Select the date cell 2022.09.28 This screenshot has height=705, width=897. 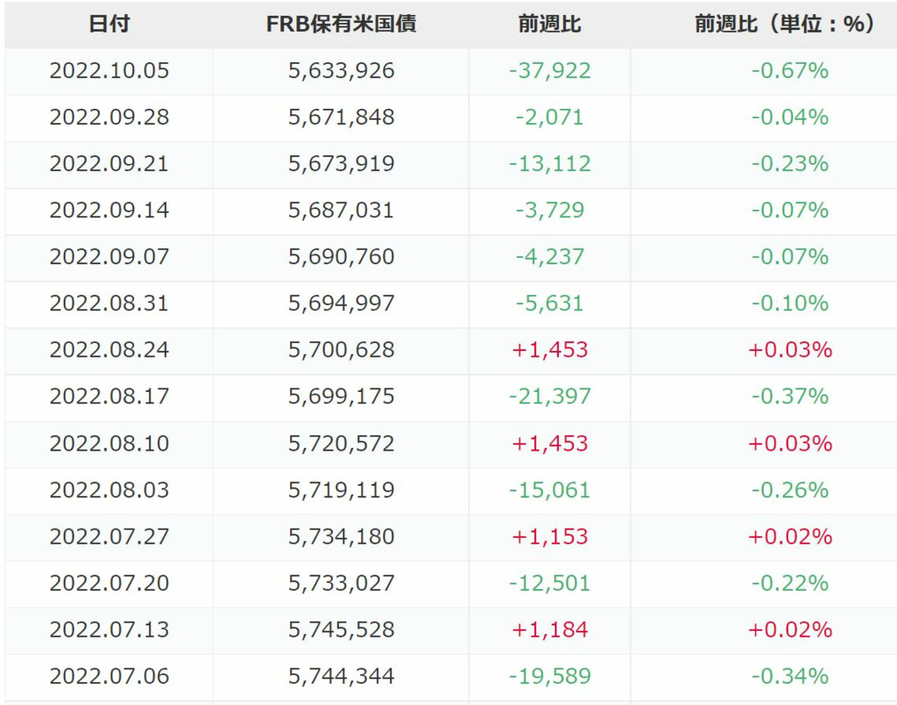click(109, 117)
